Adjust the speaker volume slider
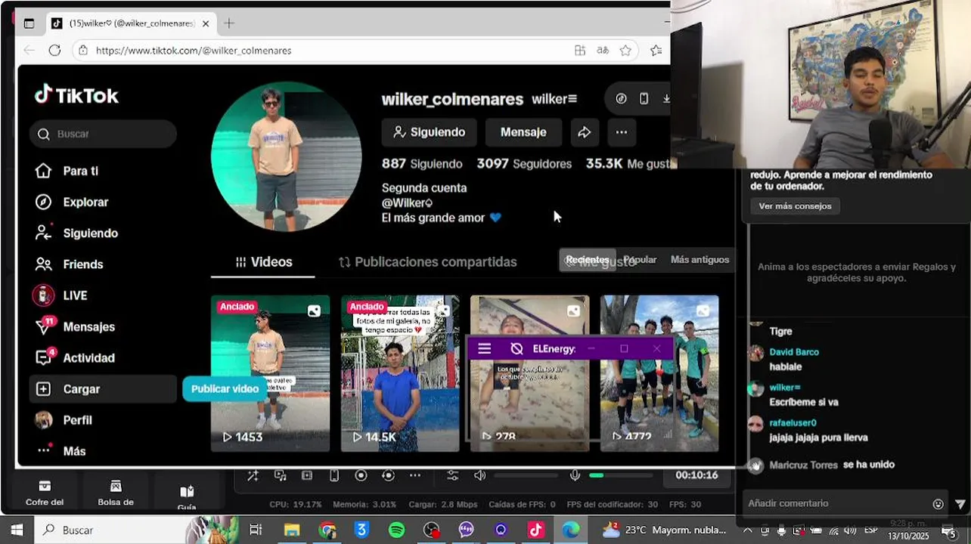Screen dimensions: 971x544 click(x=526, y=475)
